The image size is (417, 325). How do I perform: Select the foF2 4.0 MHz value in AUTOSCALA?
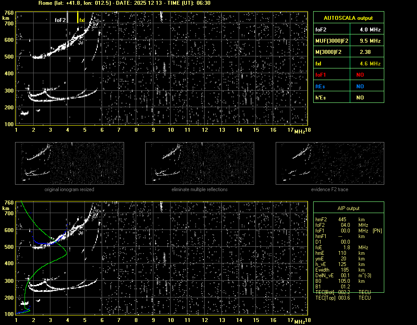pyautogui.click(x=370, y=30)
